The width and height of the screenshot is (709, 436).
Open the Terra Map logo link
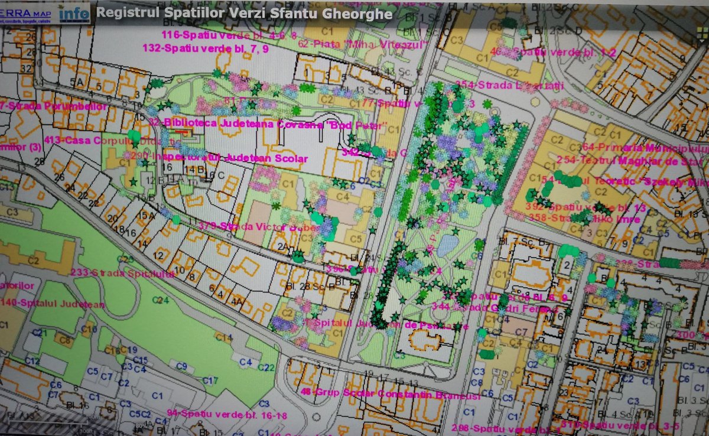[28, 12]
